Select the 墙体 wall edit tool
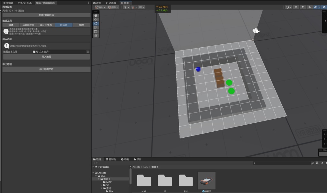The image size is (327, 193). coord(11,25)
